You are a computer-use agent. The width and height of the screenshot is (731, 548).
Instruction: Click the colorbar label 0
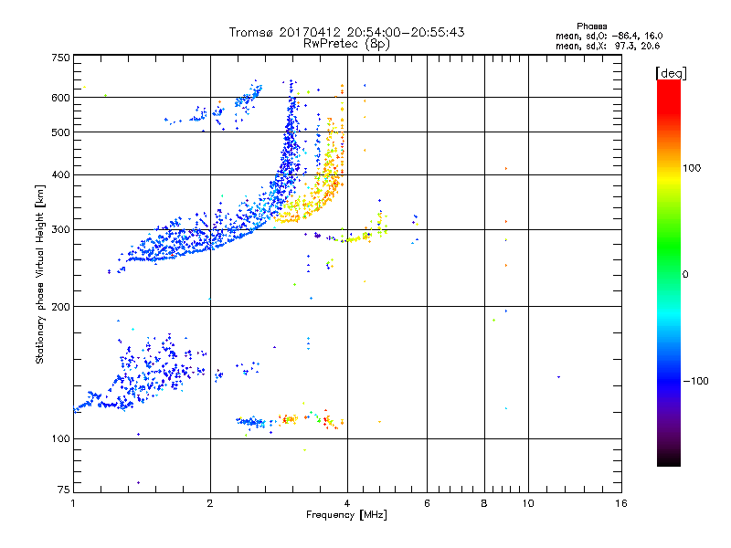(685, 275)
